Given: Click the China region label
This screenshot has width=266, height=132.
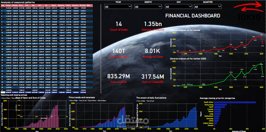Looking at the screenshot, I should pos(211,121).
